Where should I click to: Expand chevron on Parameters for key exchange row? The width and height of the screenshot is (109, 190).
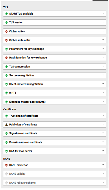[103, 48]
